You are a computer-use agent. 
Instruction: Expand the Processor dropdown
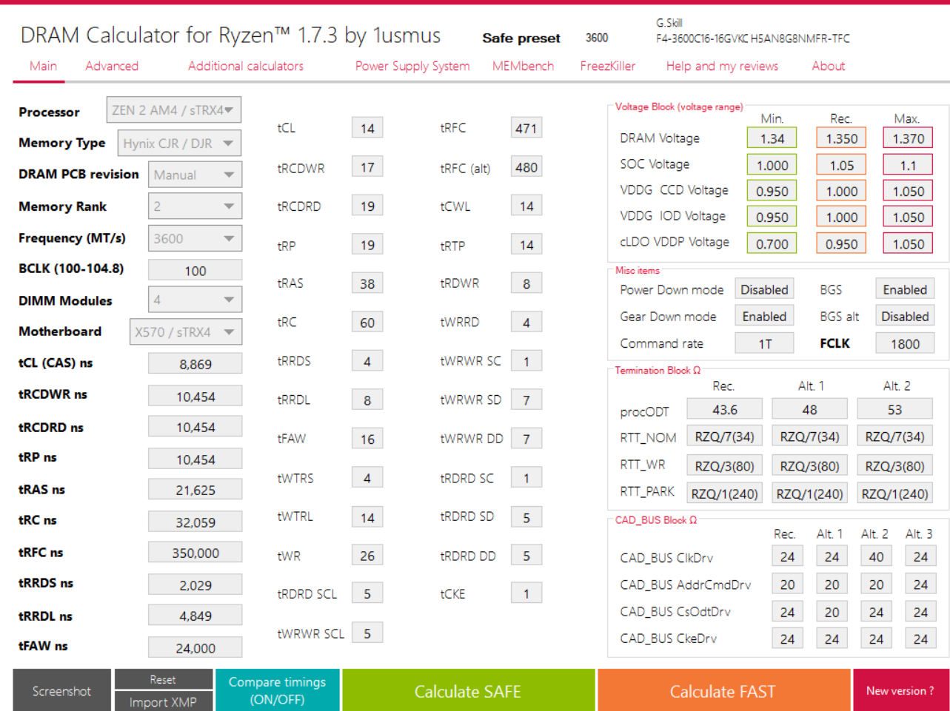click(173, 110)
